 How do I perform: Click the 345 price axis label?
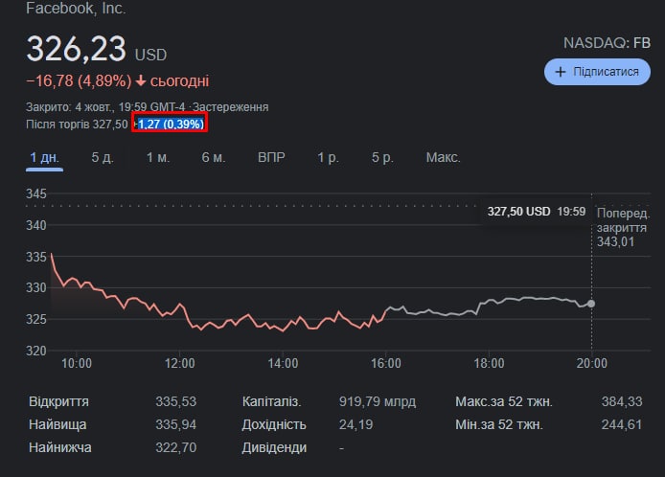click(36, 193)
